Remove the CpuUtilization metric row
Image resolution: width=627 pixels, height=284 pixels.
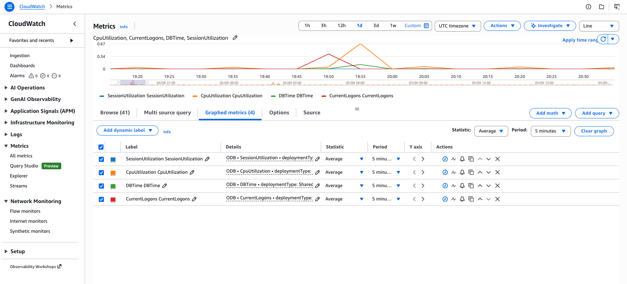click(497, 172)
